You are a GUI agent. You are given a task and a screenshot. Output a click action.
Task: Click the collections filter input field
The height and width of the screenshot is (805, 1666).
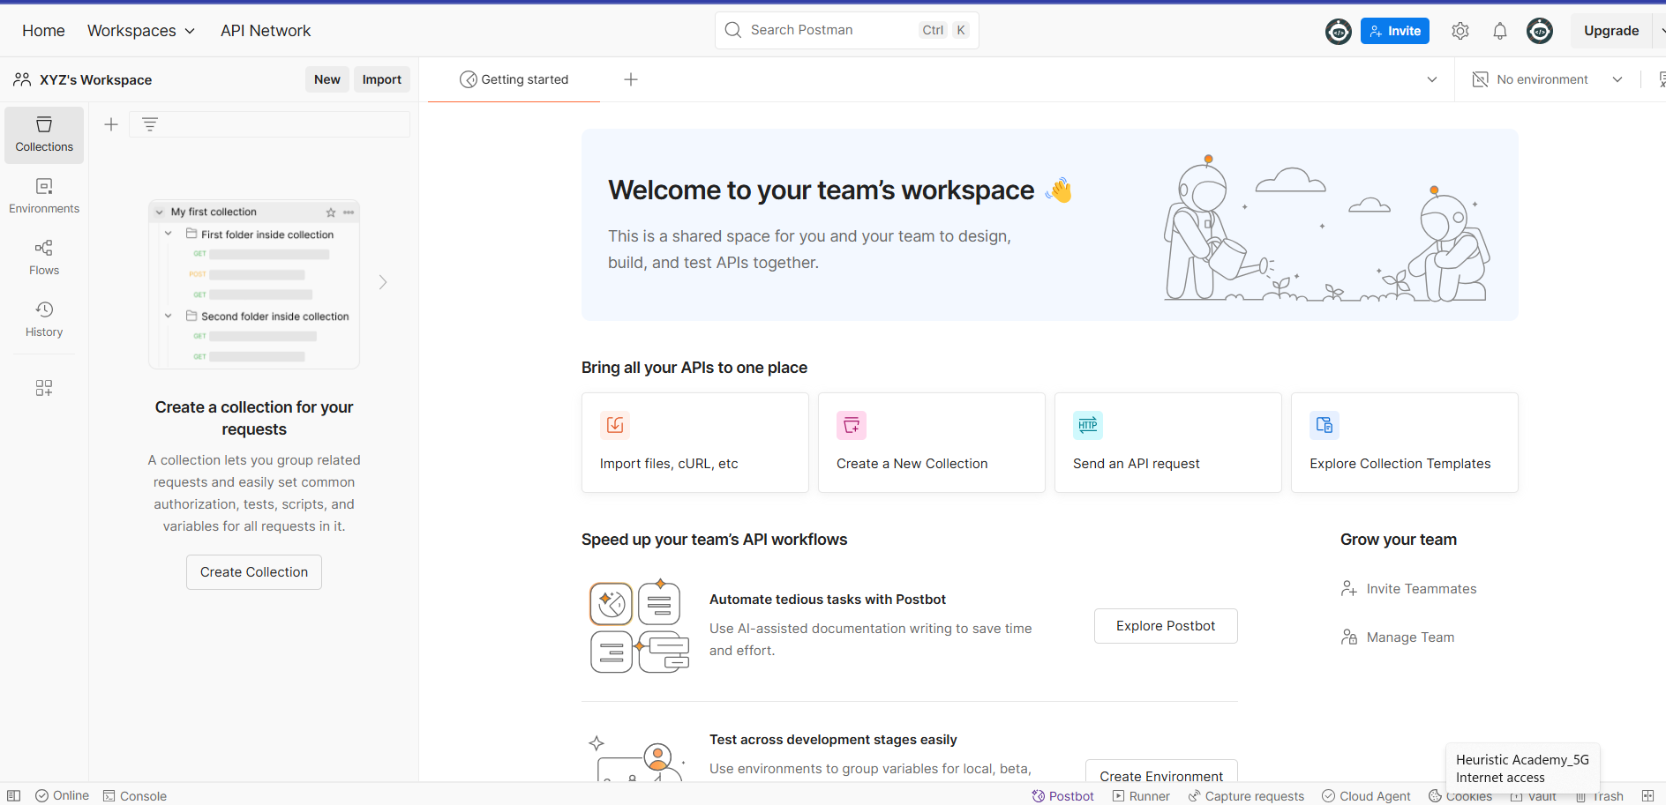[x=270, y=124]
